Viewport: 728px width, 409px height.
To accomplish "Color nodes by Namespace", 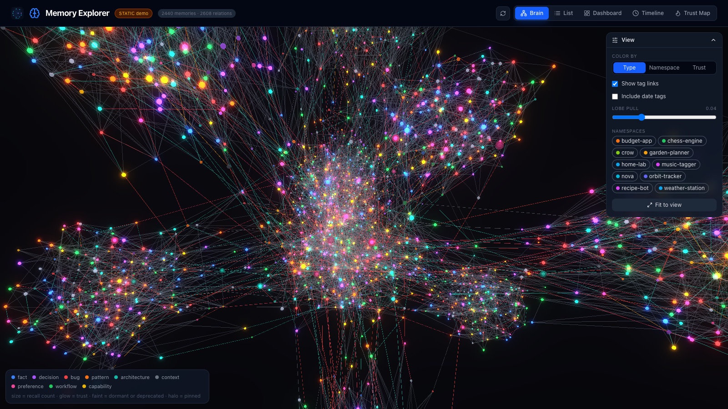I will [x=664, y=68].
